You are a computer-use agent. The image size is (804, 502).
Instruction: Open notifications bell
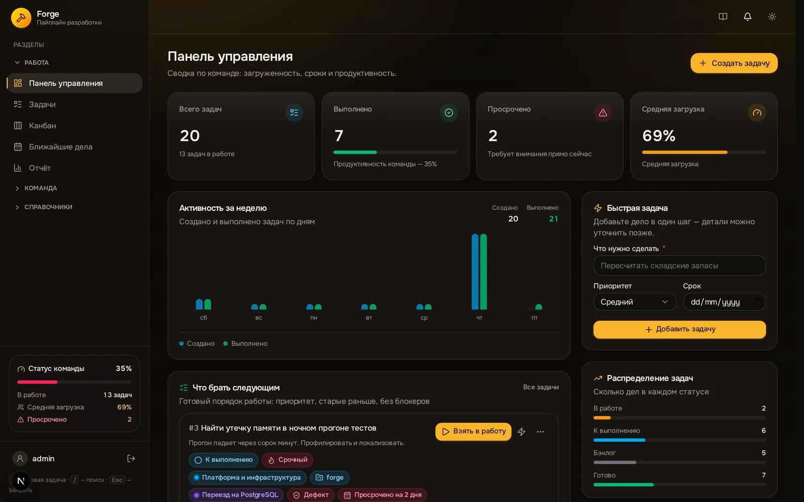[x=747, y=17]
